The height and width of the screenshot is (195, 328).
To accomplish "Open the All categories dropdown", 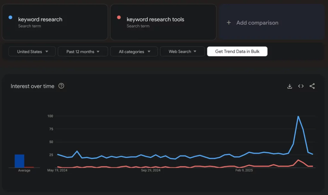I will point(134,51).
